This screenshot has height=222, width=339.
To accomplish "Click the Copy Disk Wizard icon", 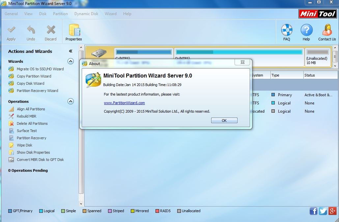I will [11, 83].
